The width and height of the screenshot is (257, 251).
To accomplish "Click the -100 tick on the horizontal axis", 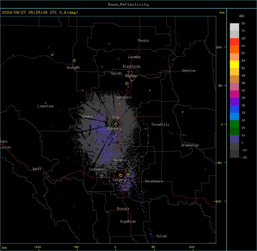I will 37,247.
